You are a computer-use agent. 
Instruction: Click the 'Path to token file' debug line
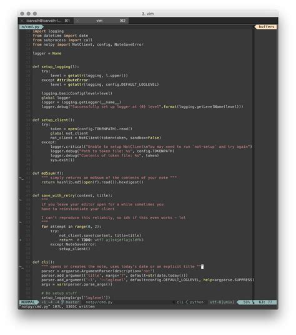(x=112, y=152)
